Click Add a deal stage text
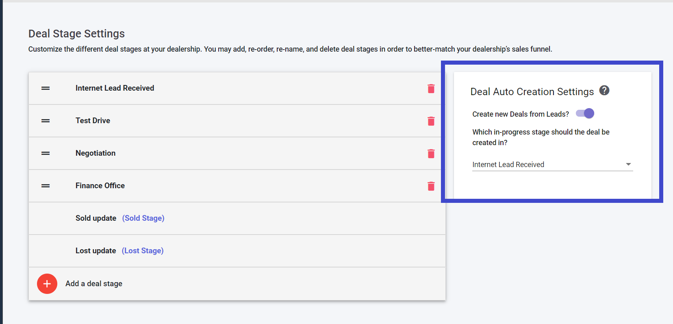Image resolution: width=673 pixels, height=324 pixels. pos(94,284)
